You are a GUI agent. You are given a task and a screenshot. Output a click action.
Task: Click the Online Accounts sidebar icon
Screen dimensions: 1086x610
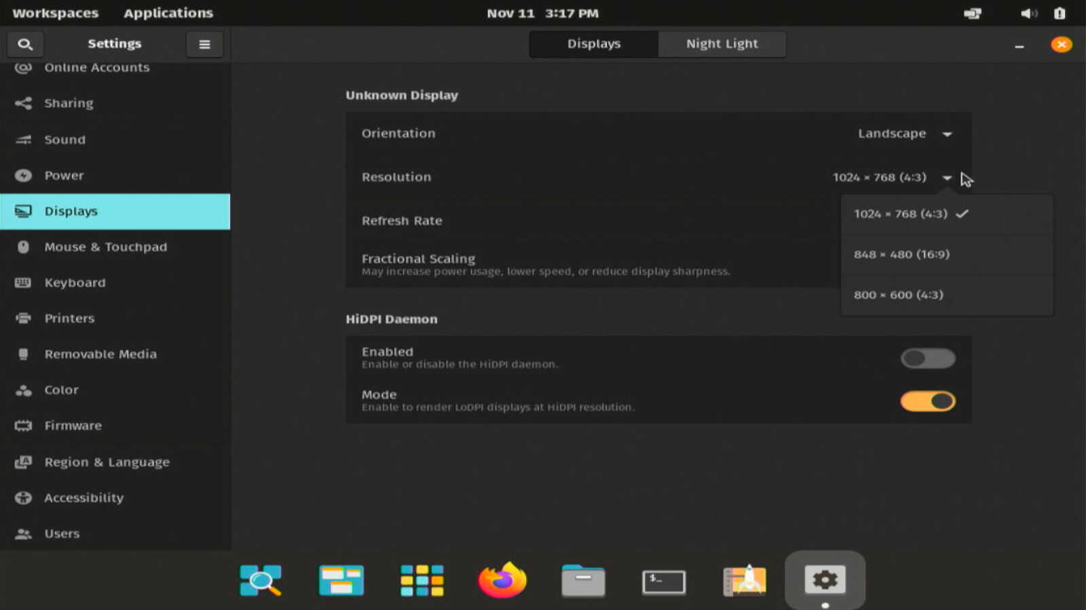23,67
